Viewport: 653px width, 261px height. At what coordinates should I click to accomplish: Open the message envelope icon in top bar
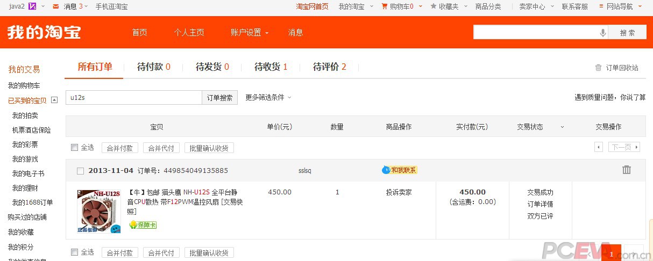56,6
